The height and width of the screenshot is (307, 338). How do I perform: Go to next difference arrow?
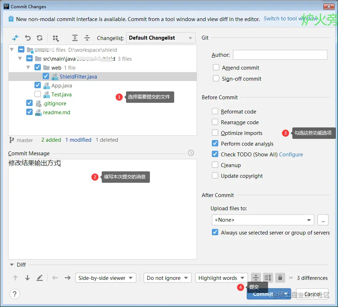click(x=27, y=278)
